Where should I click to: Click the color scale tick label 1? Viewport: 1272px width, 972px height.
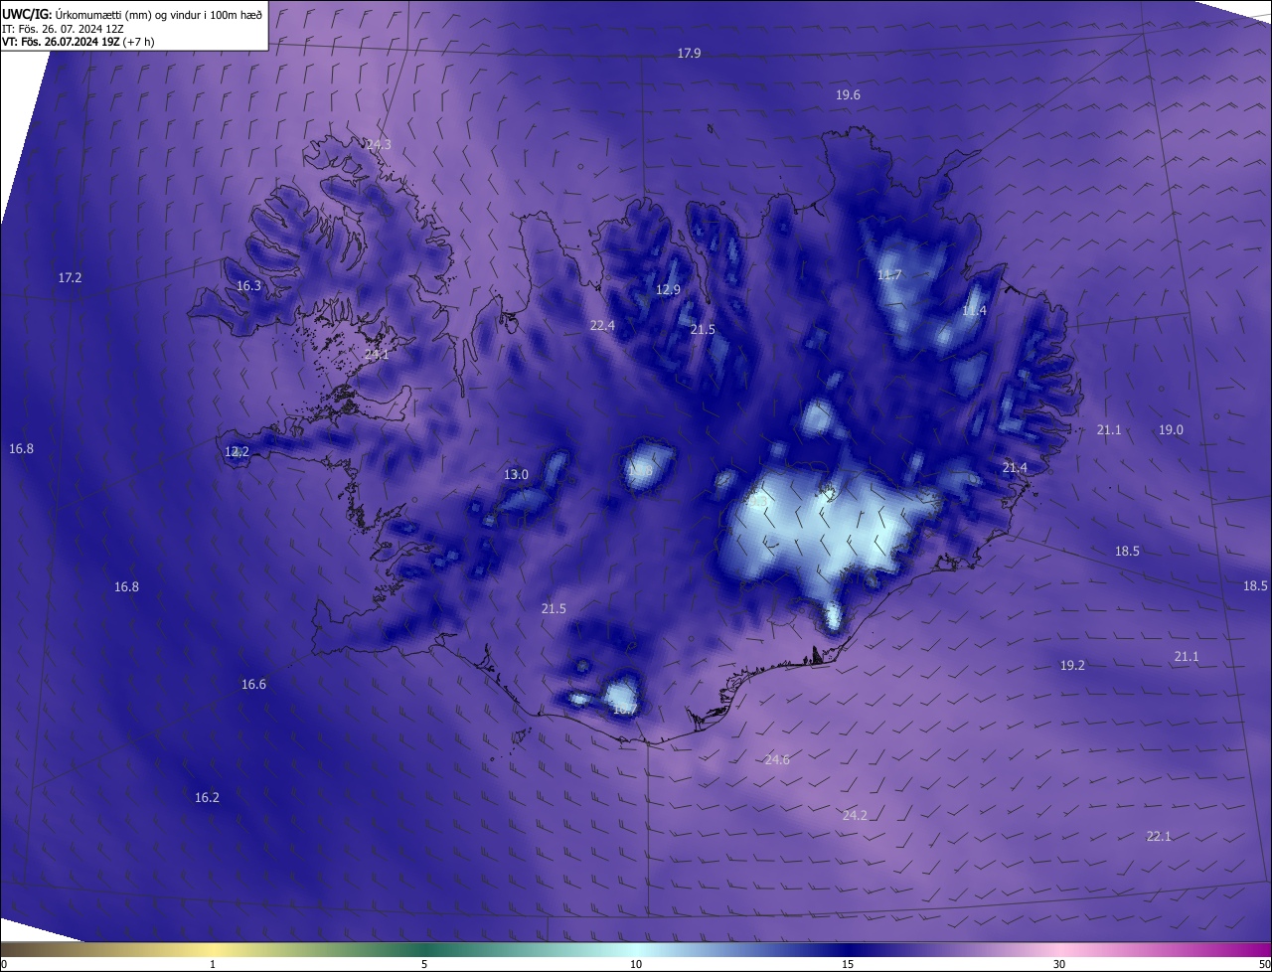(213, 964)
